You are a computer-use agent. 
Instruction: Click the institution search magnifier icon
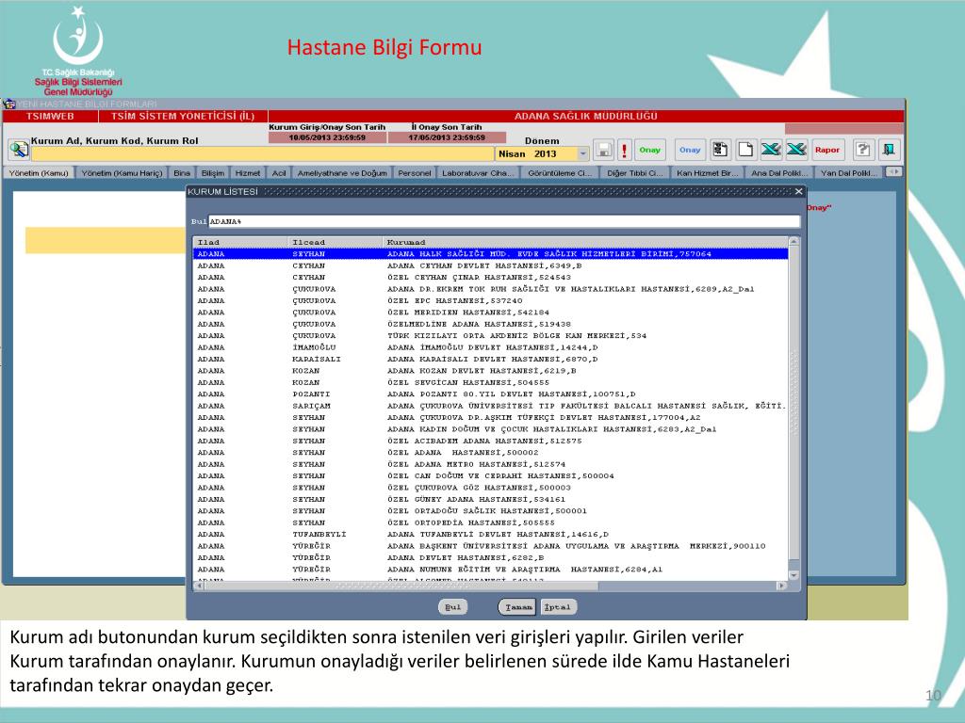coord(19,150)
